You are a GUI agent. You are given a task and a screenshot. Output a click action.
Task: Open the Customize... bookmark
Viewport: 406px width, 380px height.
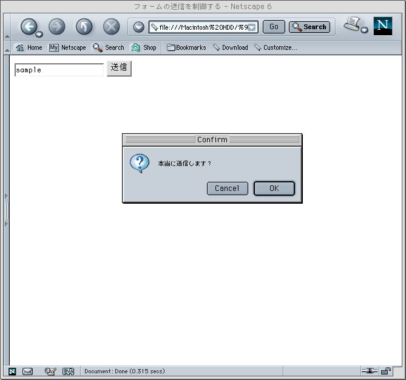(x=276, y=47)
